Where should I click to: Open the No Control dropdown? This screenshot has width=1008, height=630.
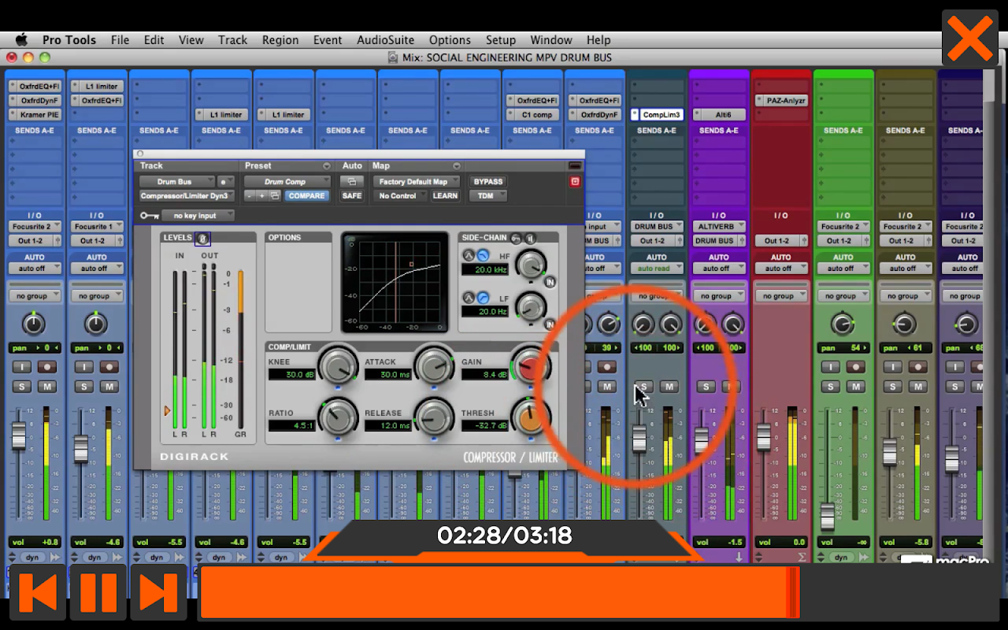pos(400,195)
